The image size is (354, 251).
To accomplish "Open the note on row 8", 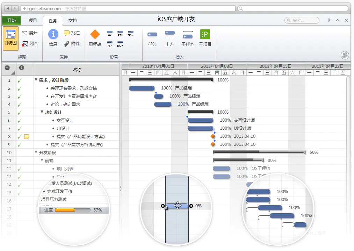I will click(27, 137).
